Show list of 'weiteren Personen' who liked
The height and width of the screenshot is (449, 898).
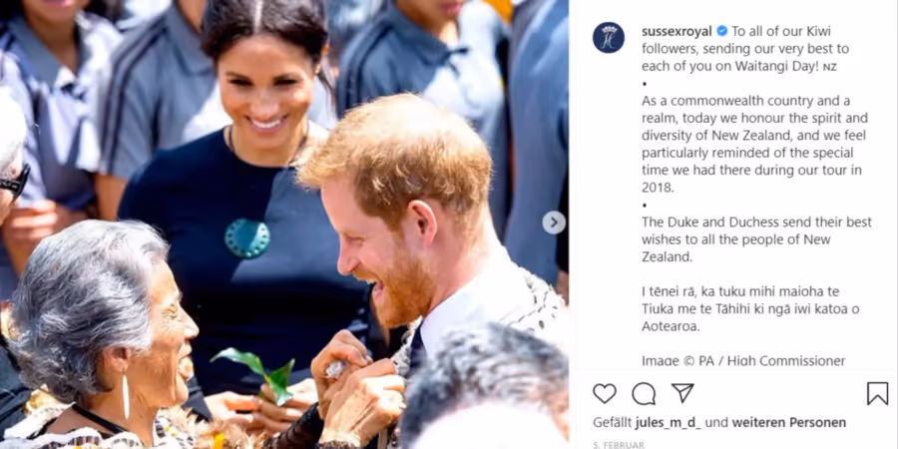pyautogui.click(x=788, y=423)
